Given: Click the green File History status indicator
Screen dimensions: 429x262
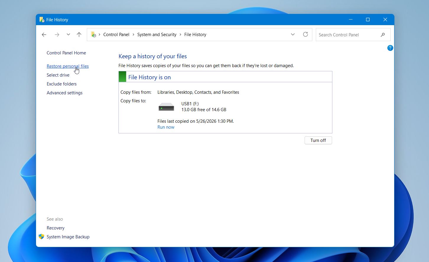Looking at the screenshot, I should point(122,77).
